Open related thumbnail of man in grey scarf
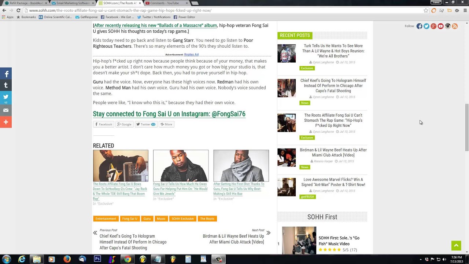469x264 pixels. 241,166
